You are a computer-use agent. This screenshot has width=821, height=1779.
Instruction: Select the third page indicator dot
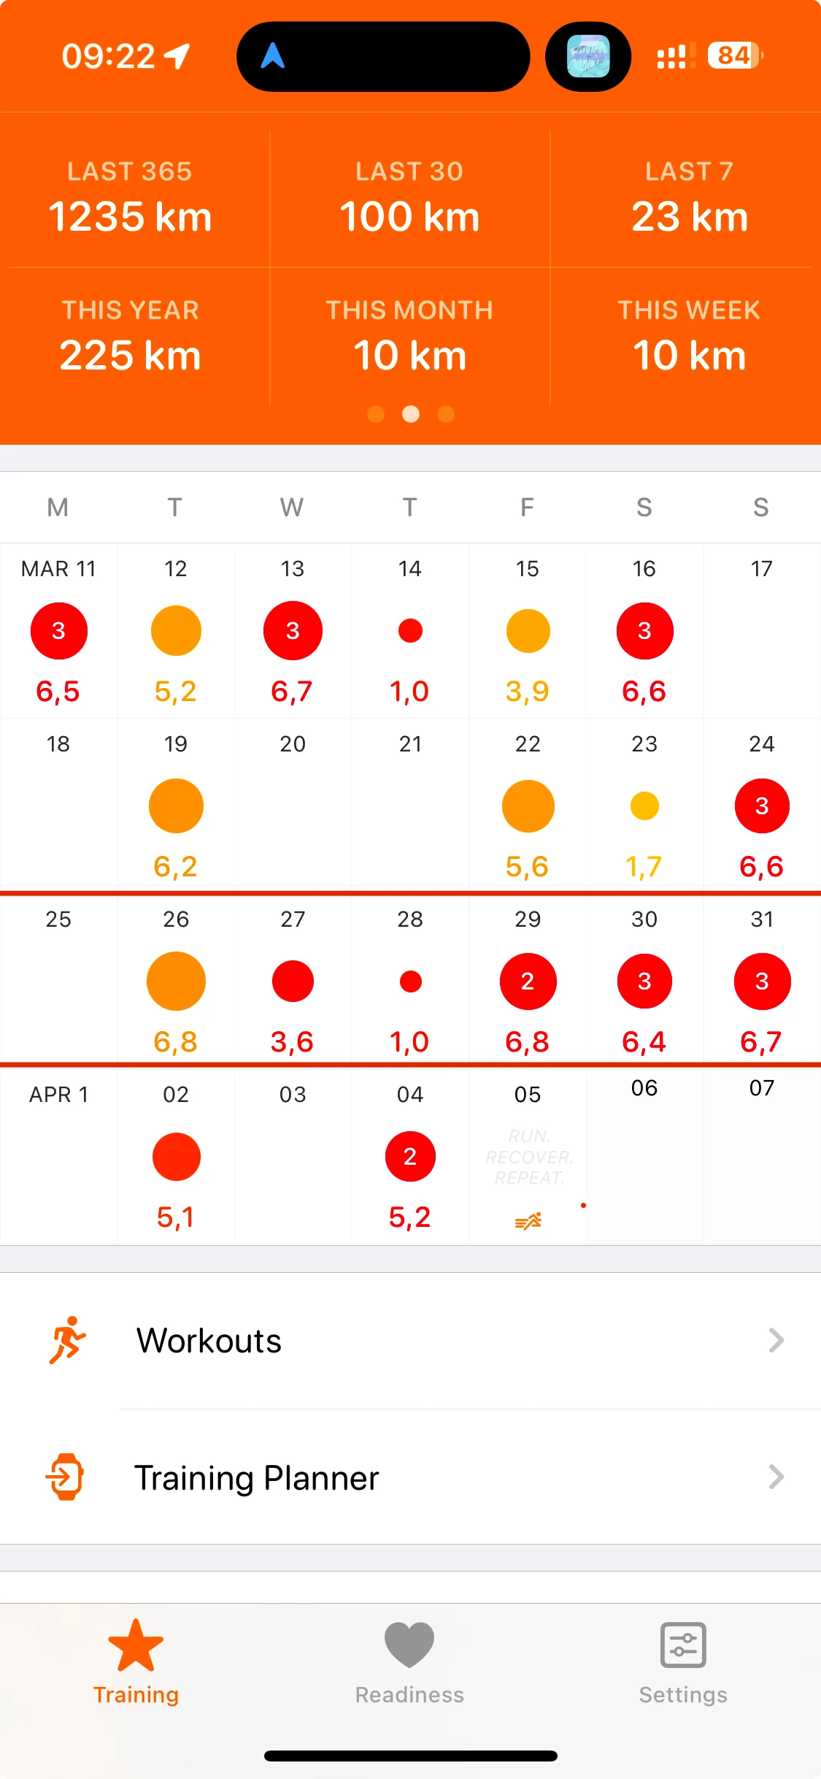pyautogui.click(x=446, y=414)
